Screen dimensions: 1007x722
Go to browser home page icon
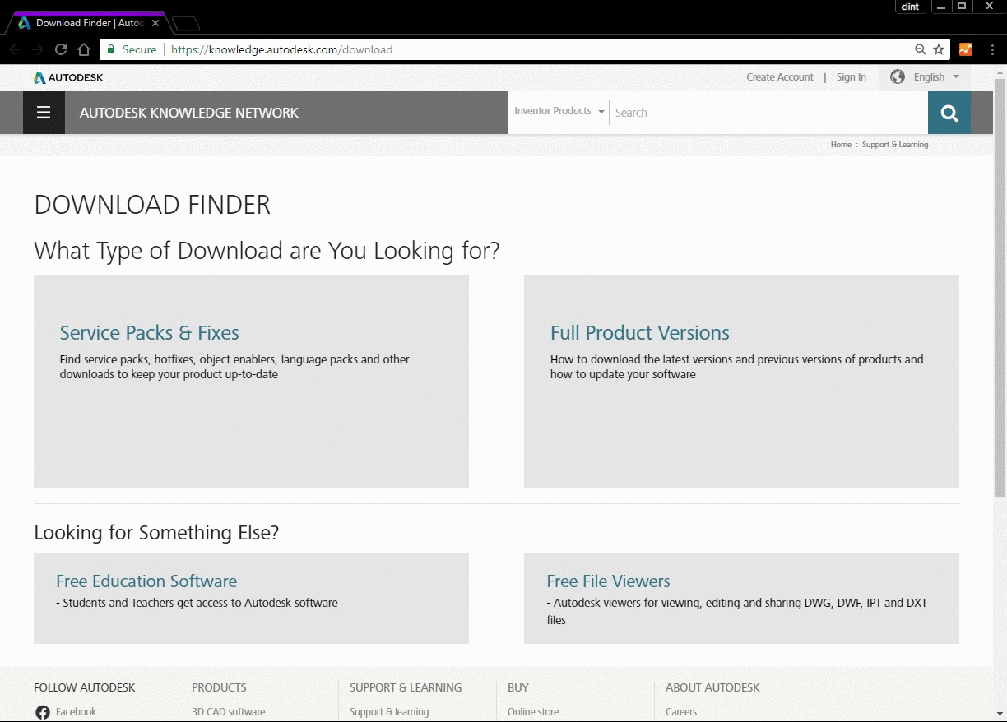[83, 49]
